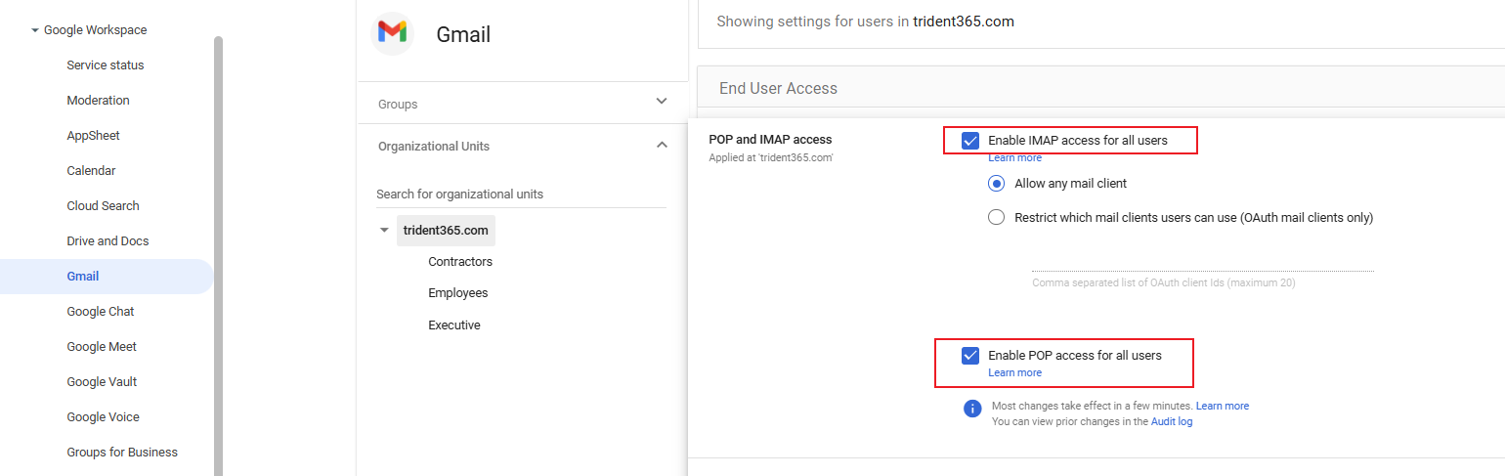Screen dimensions: 1505x476
Task: Select the Contractors organizational unit
Action: (x=460, y=262)
